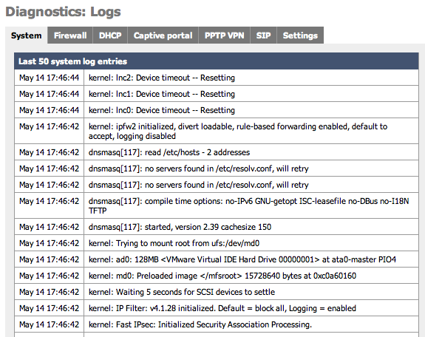Click the dnsmasq read /etc/hosts entry

(x=217, y=152)
